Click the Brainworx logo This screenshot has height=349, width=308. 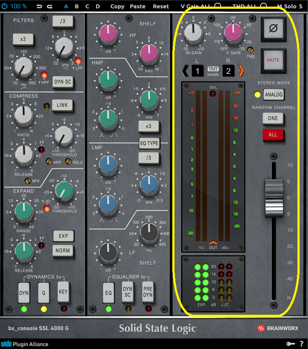point(278,328)
